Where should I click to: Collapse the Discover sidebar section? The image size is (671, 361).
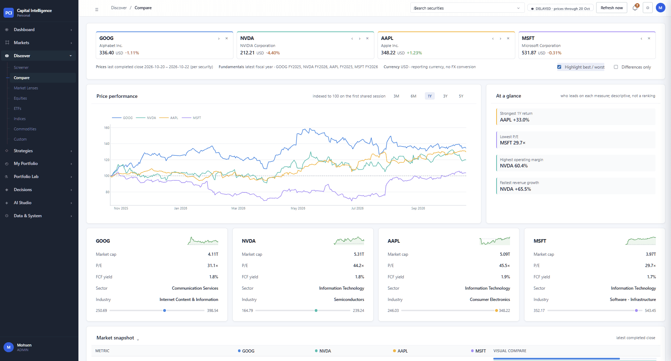coord(38,56)
